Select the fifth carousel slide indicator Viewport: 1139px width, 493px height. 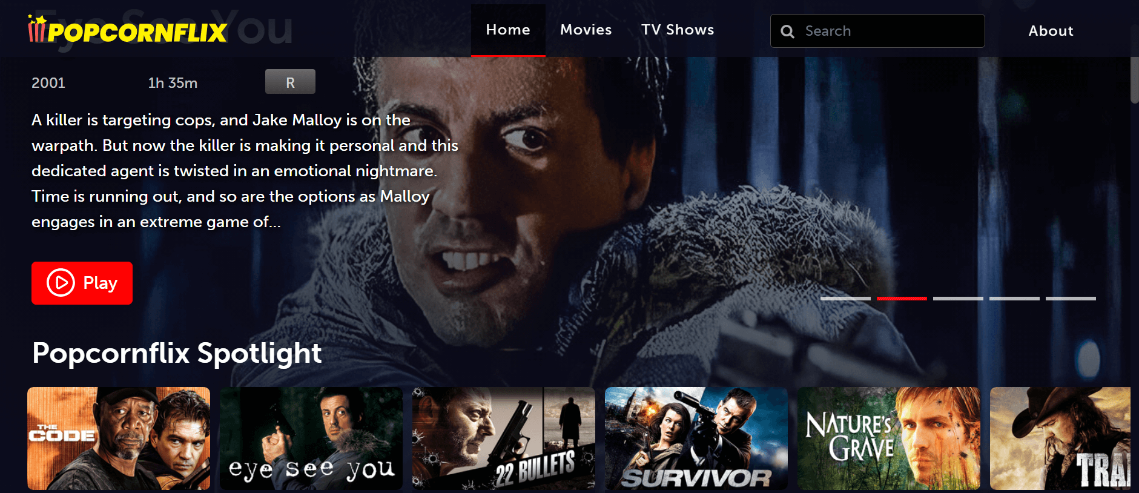[1071, 299]
